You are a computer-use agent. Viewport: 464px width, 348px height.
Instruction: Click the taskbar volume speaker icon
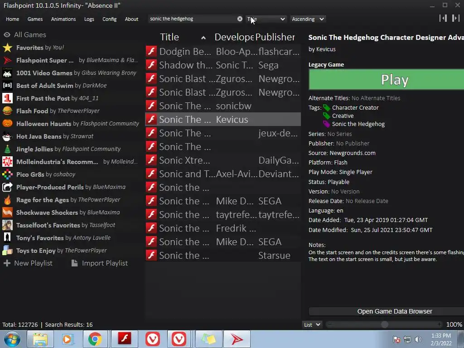pyautogui.click(x=418, y=339)
